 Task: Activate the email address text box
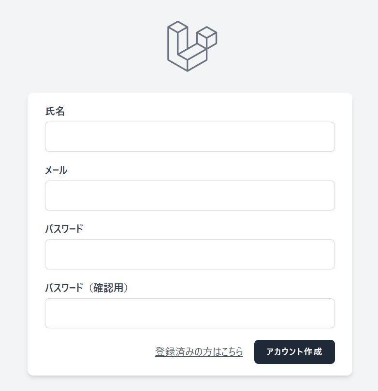(x=189, y=195)
